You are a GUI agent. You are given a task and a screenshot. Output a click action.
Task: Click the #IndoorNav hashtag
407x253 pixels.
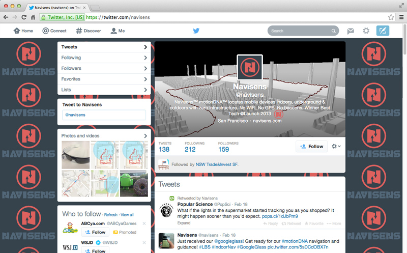pos(223,247)
